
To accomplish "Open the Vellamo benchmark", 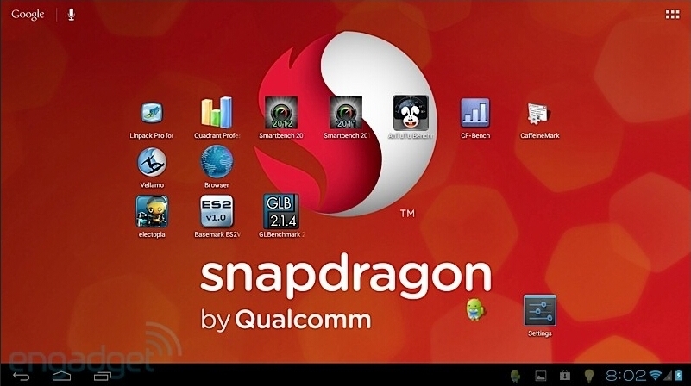I will [x=152, y=162].
